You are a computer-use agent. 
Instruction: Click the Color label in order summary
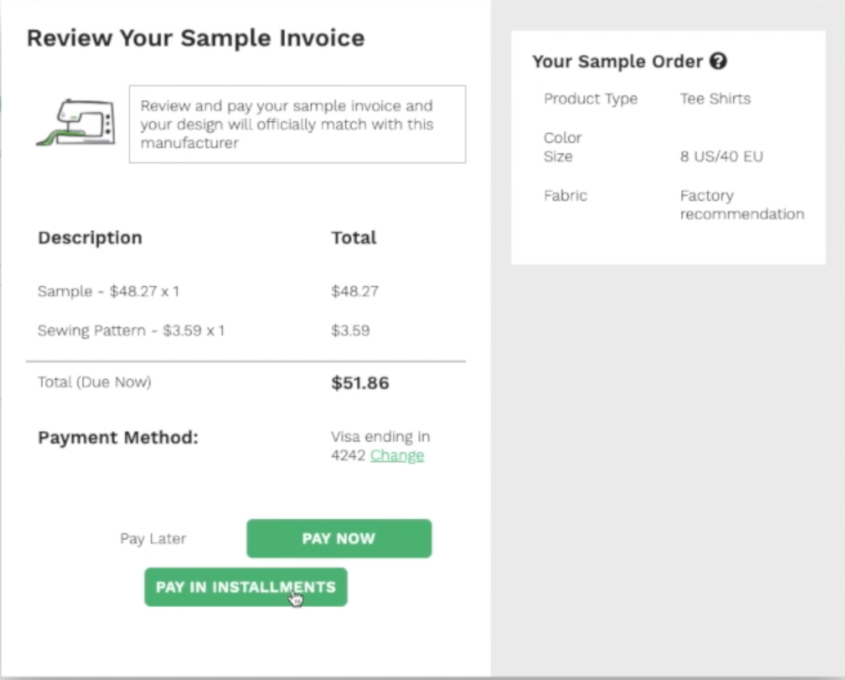562,138
